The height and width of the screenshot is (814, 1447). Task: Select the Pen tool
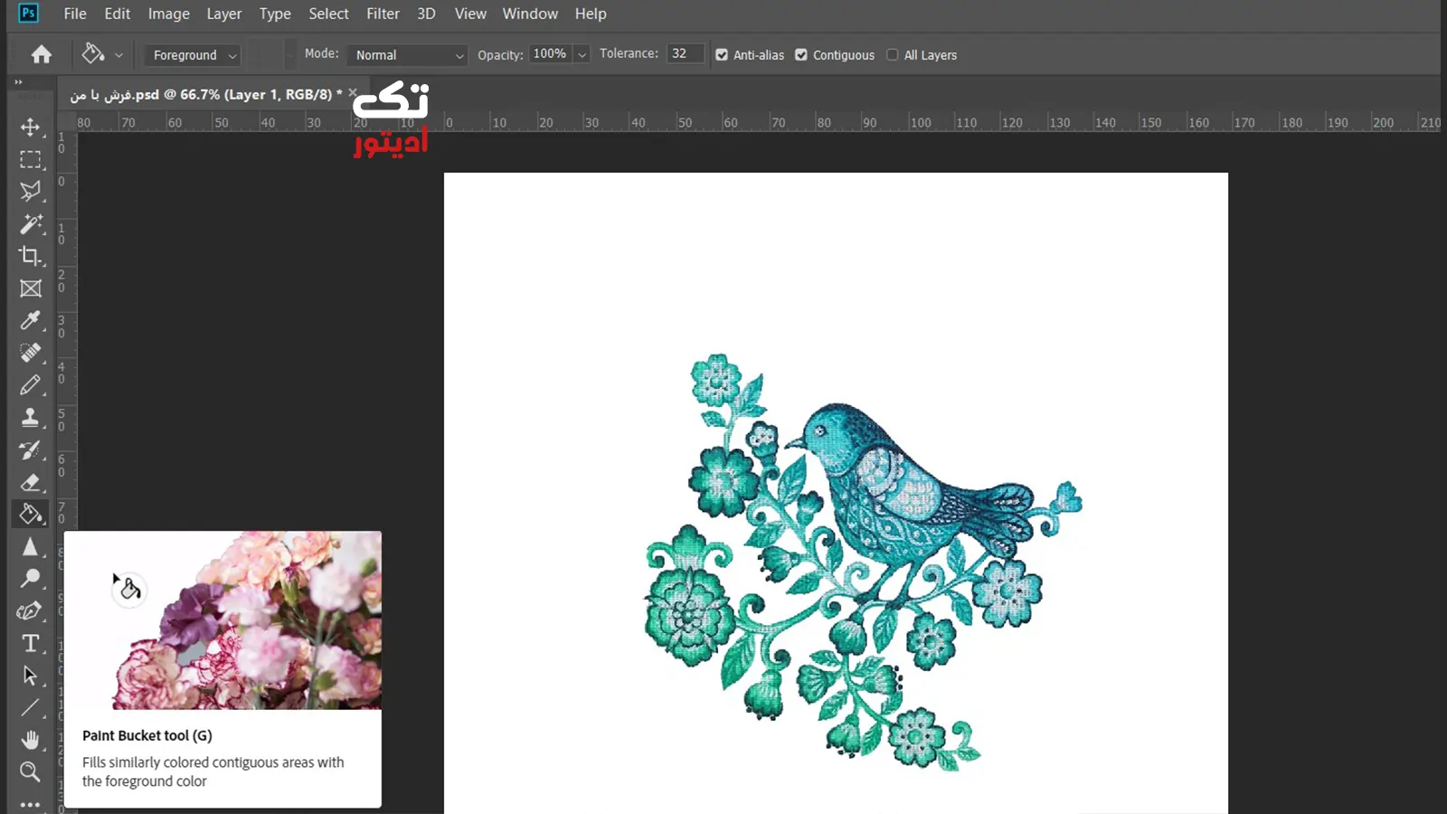(30, 611)
